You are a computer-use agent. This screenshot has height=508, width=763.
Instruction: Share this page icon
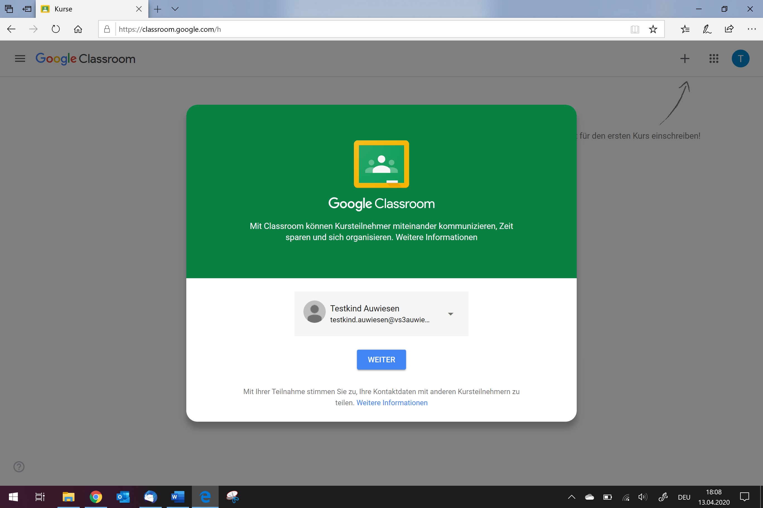(x=729, y=29)
